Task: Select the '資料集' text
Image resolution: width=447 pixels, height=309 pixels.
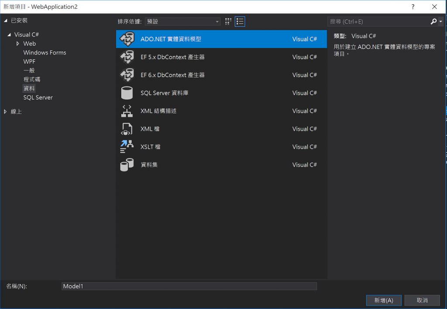Action: (x=149, y=165)
